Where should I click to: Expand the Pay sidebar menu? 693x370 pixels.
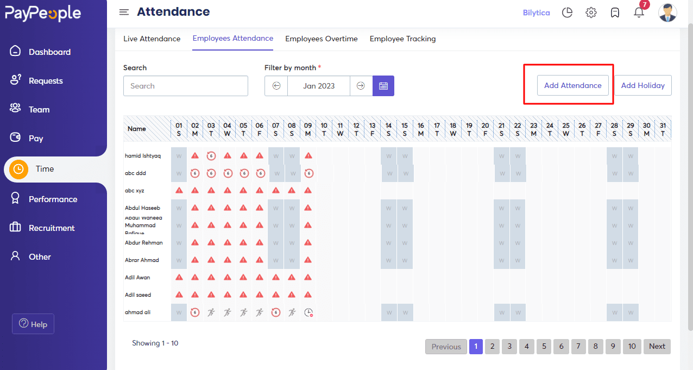(36, 139)
